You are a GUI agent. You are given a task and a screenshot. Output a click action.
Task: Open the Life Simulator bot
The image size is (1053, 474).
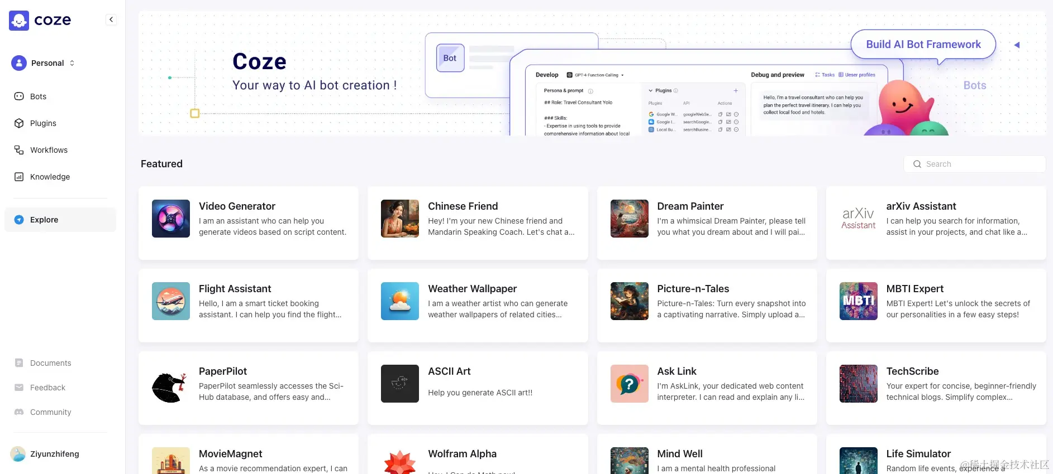tap(936, 454)
